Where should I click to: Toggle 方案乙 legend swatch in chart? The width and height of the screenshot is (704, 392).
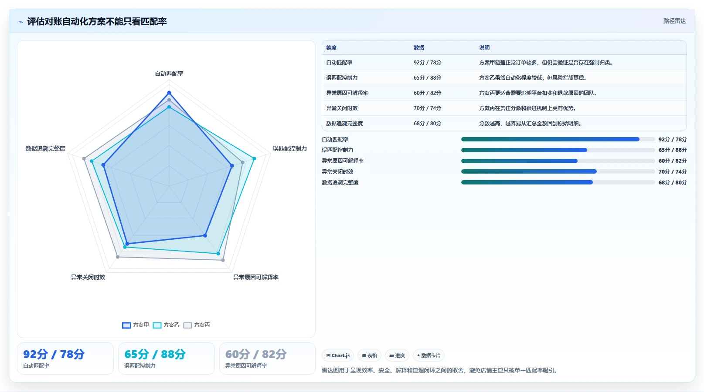pos(157,325)
